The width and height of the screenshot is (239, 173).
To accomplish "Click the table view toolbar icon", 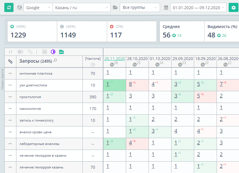I will point(45,52).
